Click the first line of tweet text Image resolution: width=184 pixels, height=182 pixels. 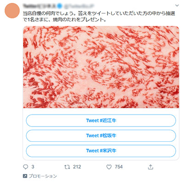(99, 13)
